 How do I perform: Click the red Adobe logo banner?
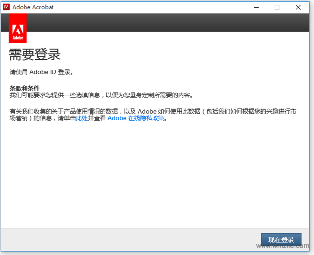pyautogui.click(x=18, y=28)
